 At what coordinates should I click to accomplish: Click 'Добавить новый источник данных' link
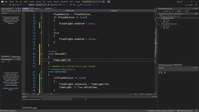pyautogui.click(x=11, y=89)
